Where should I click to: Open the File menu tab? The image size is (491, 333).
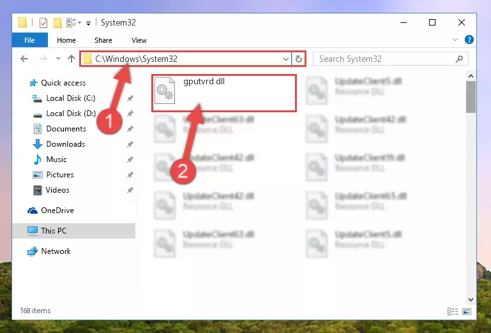(30, 40)
